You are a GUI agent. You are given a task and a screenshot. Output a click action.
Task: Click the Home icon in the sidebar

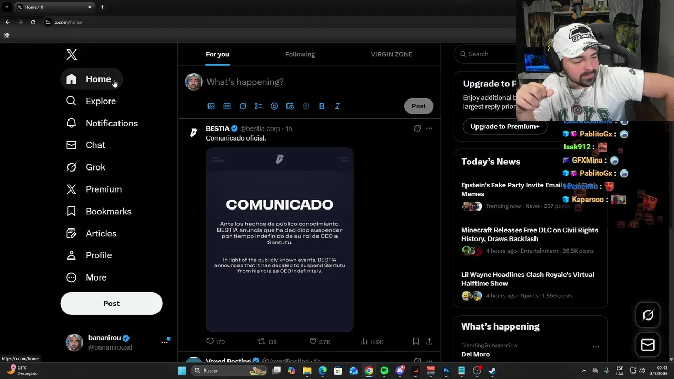(71, 79)
